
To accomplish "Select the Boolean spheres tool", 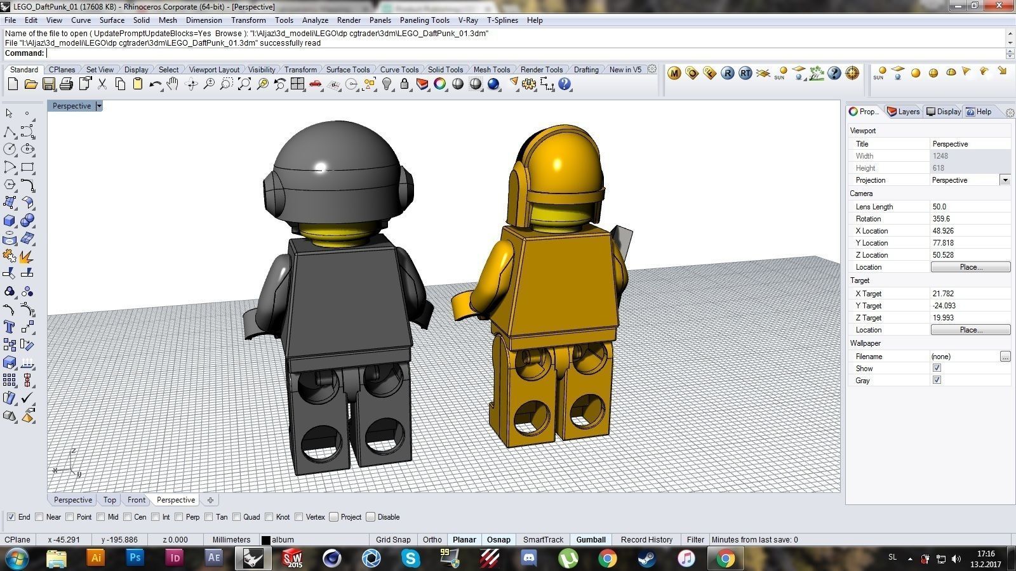I will (x=27, y=220).
